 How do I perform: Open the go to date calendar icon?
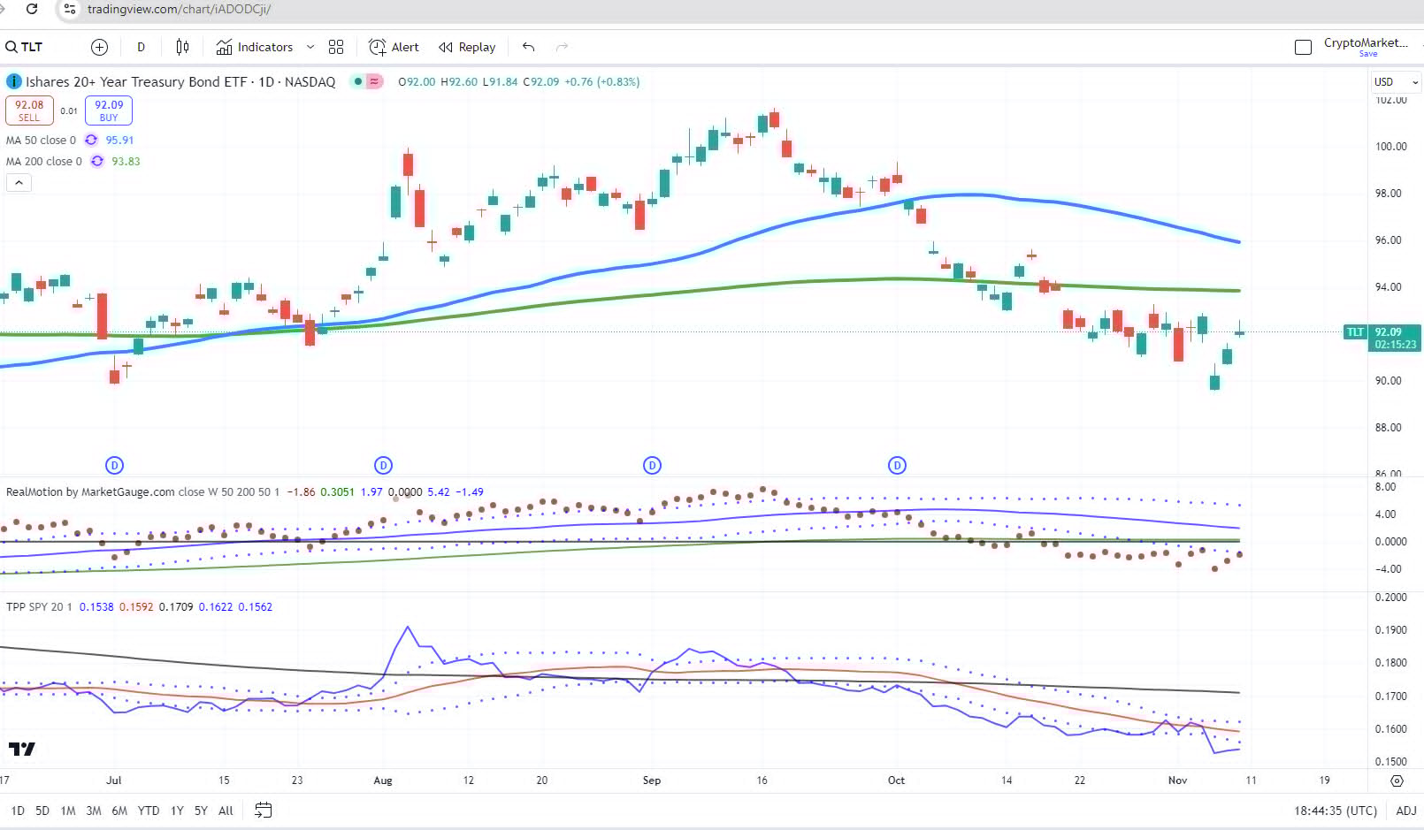(263, 810)
